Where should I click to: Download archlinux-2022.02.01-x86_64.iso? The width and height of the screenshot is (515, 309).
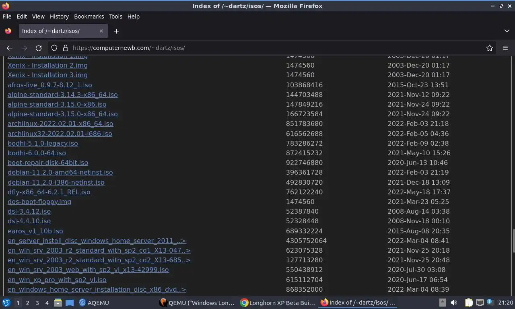[60, 124]
